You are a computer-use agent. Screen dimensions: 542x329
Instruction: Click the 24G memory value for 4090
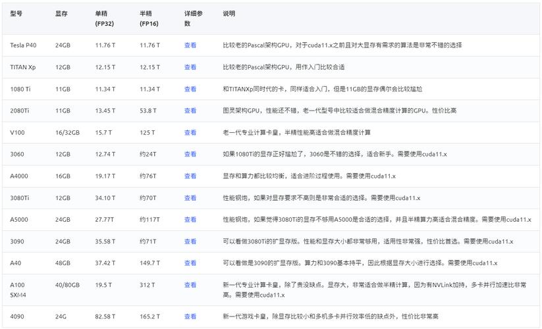click(61, 316)
